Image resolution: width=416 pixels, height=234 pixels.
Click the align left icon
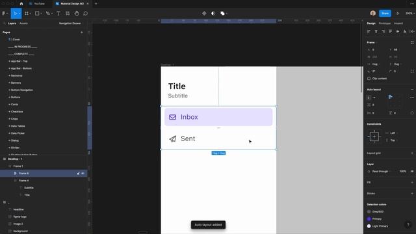pos(369,31)
